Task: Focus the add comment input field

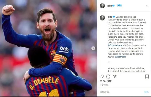Action: (121, 92)
